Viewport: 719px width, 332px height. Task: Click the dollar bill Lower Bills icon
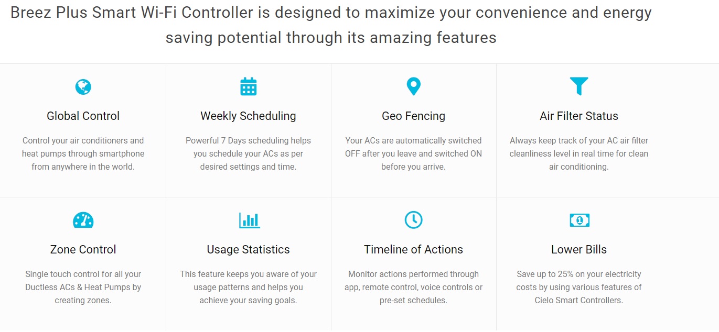pos(580,220)
